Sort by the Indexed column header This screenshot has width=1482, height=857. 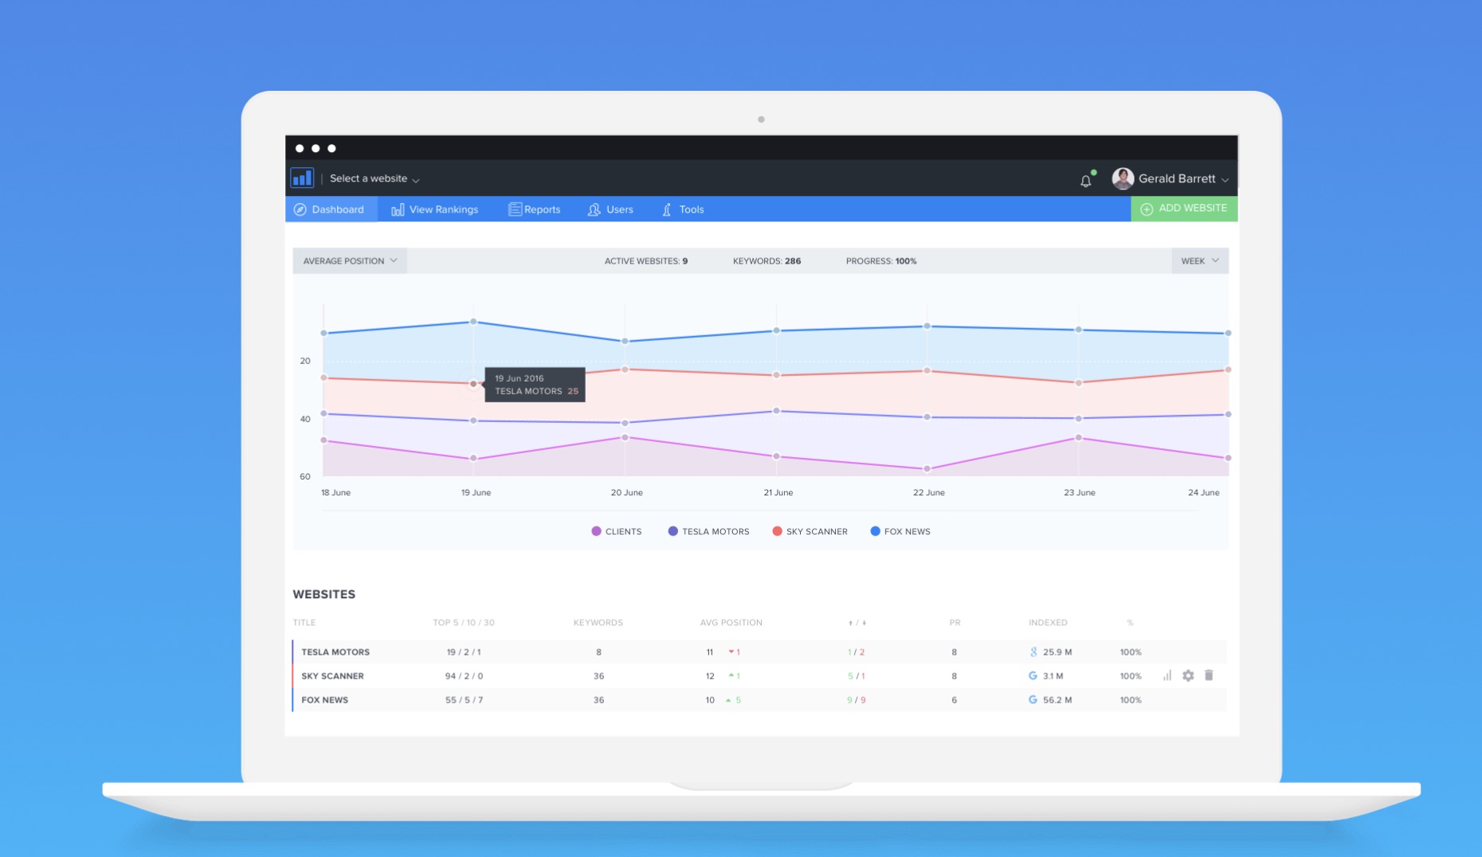click(x=1048, y=623)
